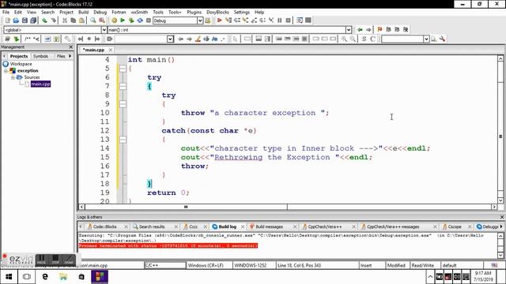This screenshot has height=284, width=506.
Task: Click the Pause debugger icon
Action: [x=279, y=21]
